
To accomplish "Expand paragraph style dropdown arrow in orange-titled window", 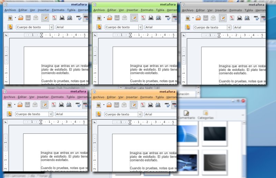I will click(x=140, y=114).
